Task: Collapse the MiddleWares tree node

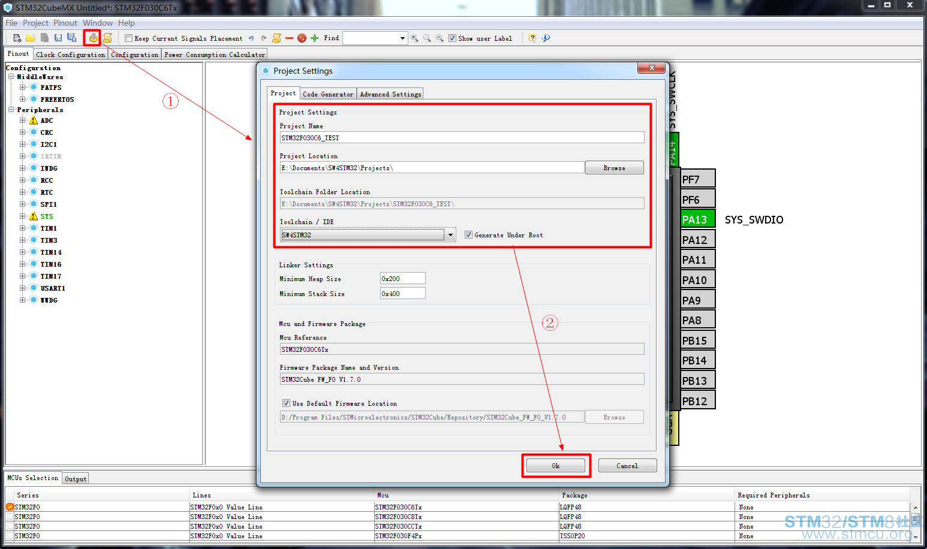Action: (11, 77)
